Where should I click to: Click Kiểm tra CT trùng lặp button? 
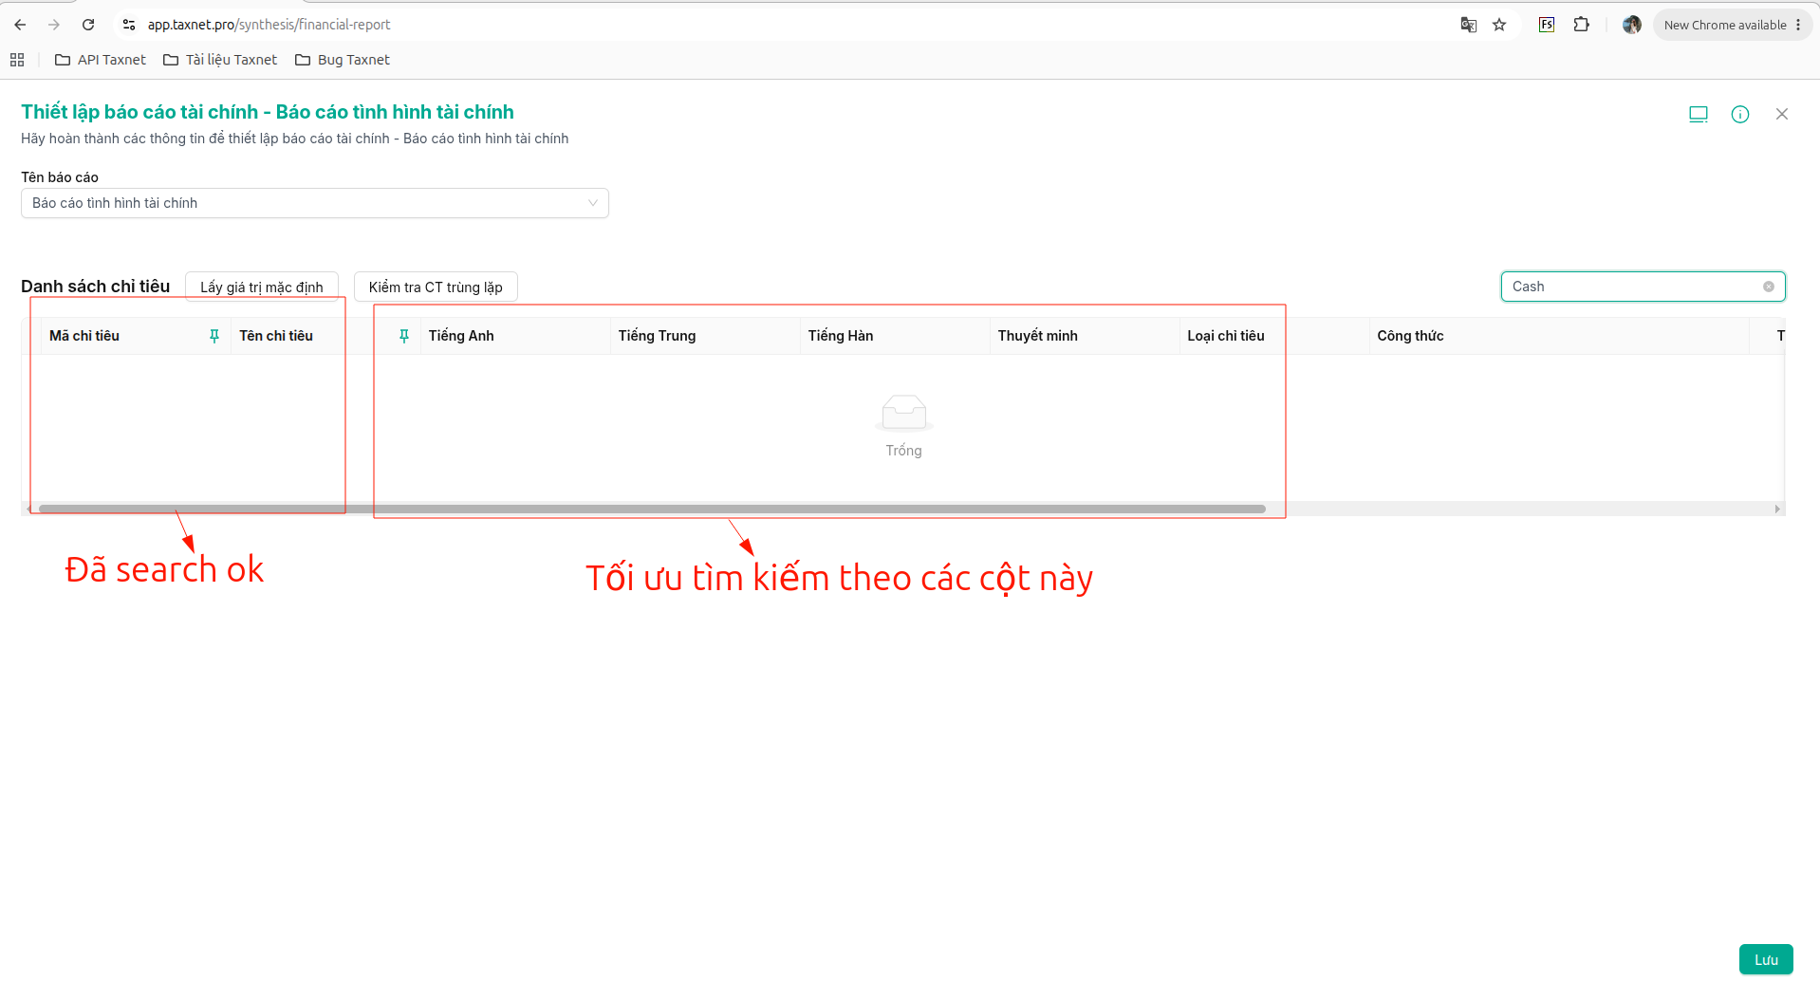click(436, 287)
